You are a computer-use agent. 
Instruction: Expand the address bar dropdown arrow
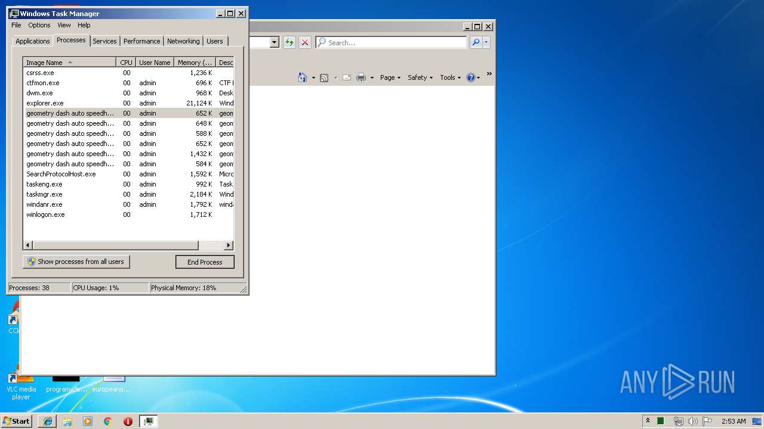point(275,42)
